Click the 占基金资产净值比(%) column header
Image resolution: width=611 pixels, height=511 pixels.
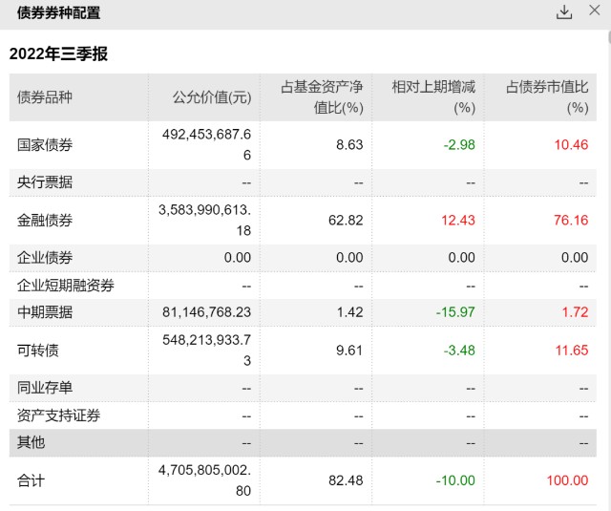pos(322,97)
